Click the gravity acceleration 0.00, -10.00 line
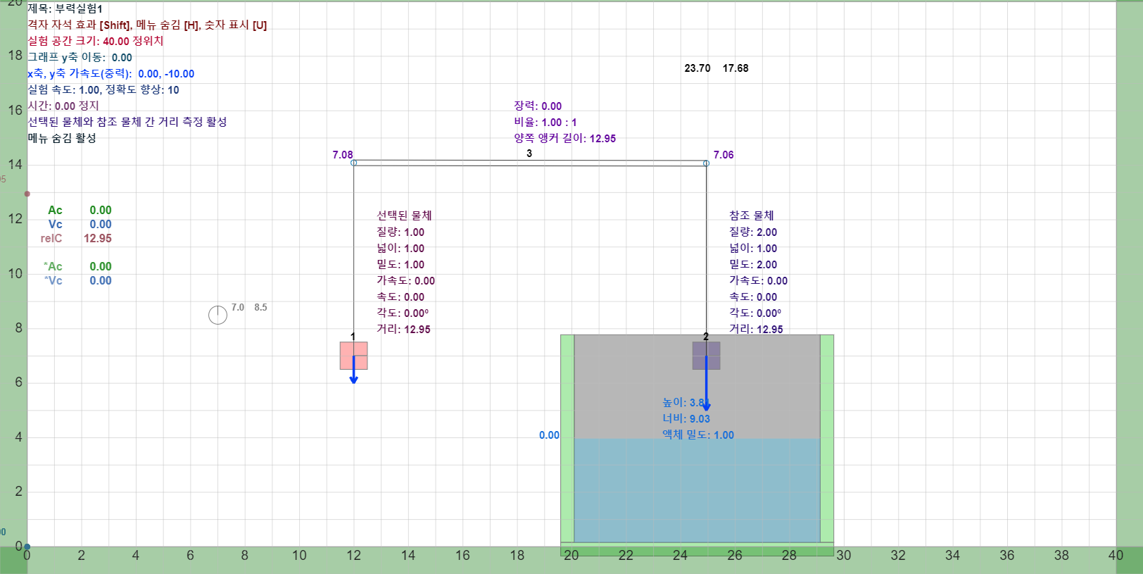The width and height of the screenshot is (1143, 574). tap(111, 73)
